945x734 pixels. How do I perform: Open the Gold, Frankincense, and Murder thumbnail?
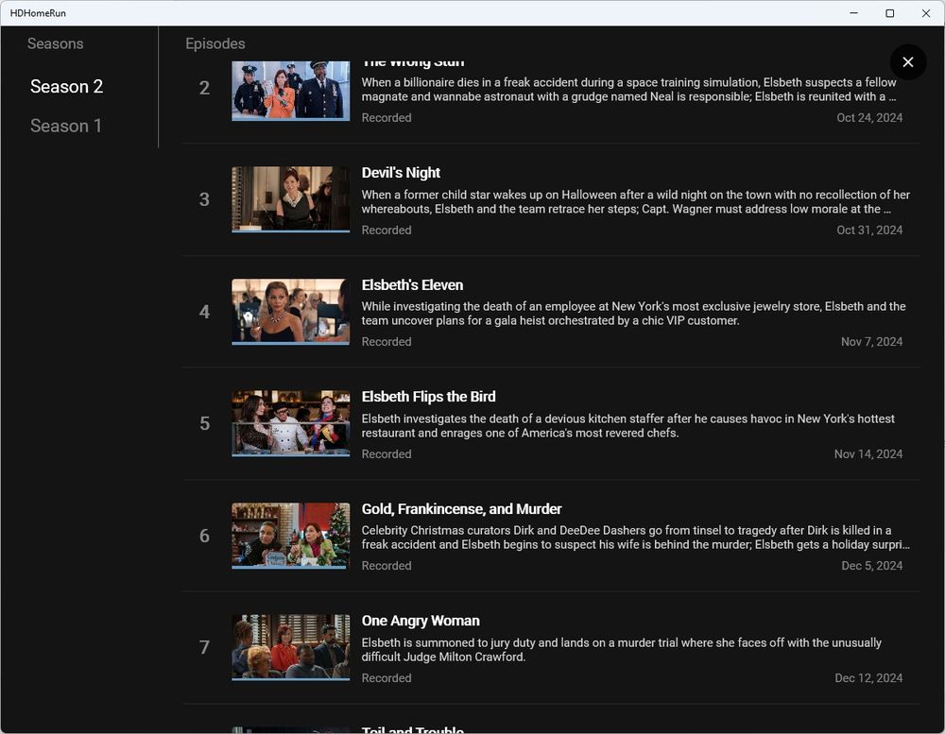tap(290, 536)
